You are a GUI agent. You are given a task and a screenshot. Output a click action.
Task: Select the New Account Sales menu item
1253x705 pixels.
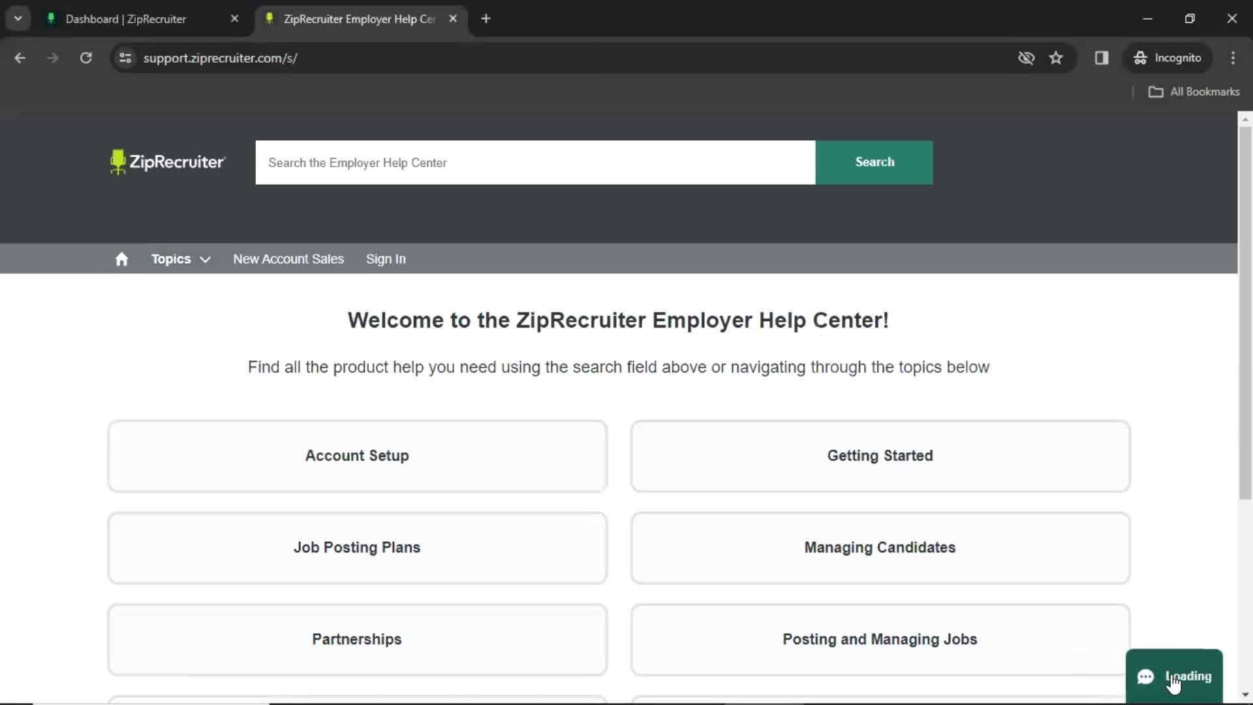288,259
